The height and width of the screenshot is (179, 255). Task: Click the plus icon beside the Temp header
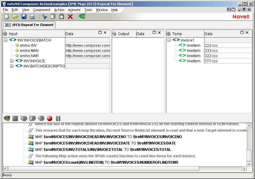[x=168, y=34]
